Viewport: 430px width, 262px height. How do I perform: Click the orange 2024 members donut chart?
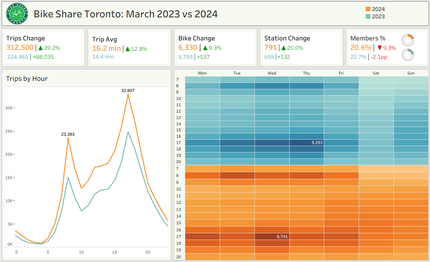408,40
